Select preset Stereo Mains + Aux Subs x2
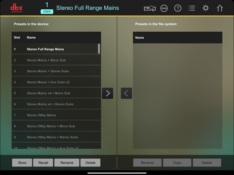The height and width of the screenshot is (175, 234). 56,82
